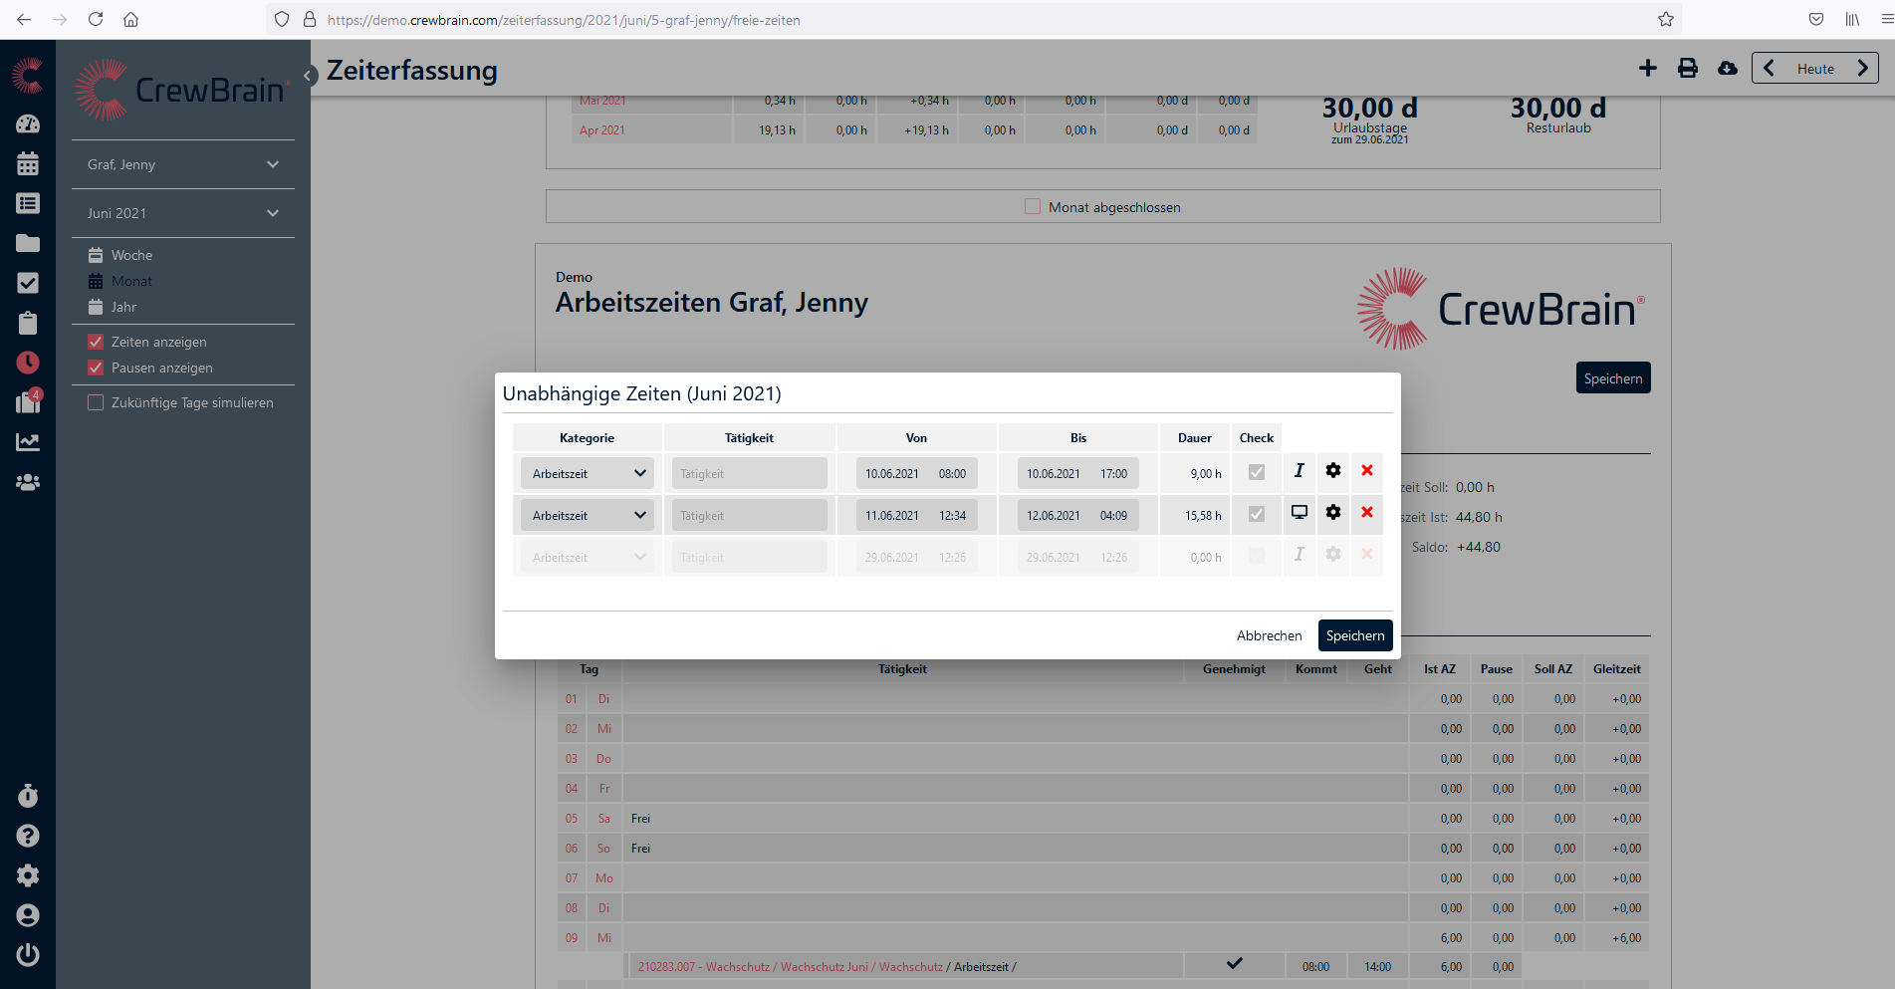Open the help question mark icon
Viewport: 1895px width, 989px height.
pos(28,836)
